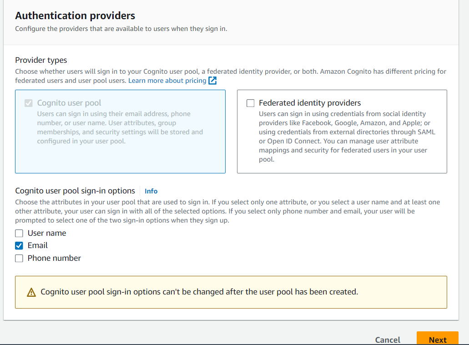
Task: Click the Provider types section title
Action: [41, 60]
